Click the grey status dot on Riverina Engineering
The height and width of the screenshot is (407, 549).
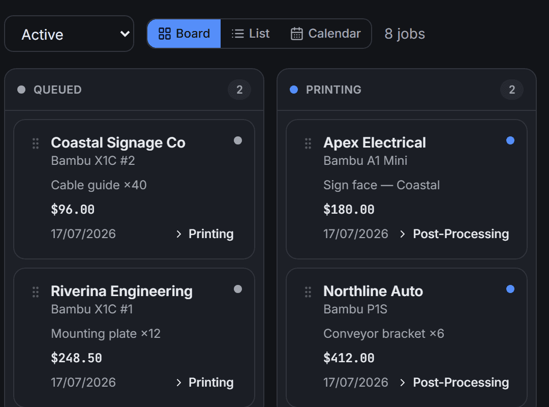pos(238,289)
